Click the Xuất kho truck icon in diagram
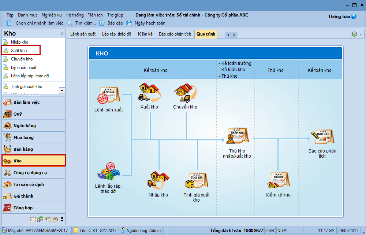This screenshot has height=235, width=366. [x=149, y=93]
